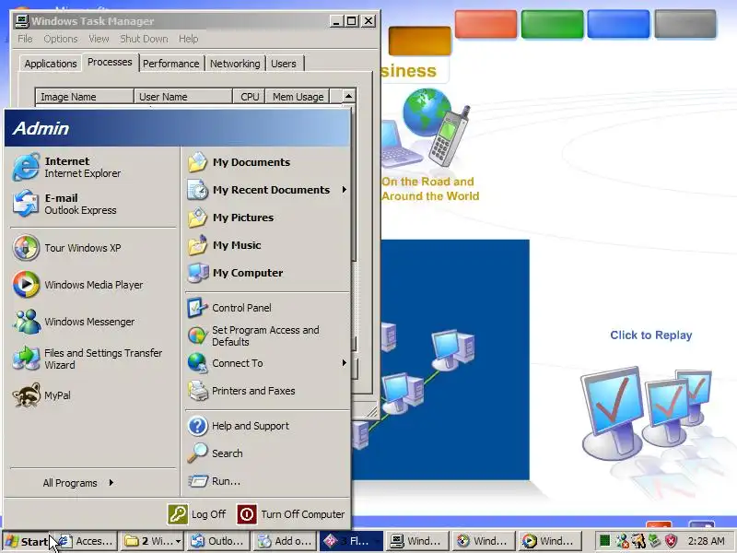The height and width of the screenshot is (553, 737).
Task: Open the Run... dialog
Action: point(267,481)
